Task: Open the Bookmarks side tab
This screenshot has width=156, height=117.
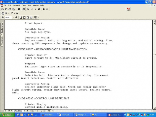Action: 2,28
